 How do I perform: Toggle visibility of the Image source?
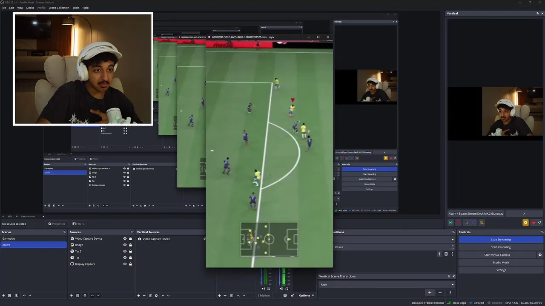coord(125,245)
